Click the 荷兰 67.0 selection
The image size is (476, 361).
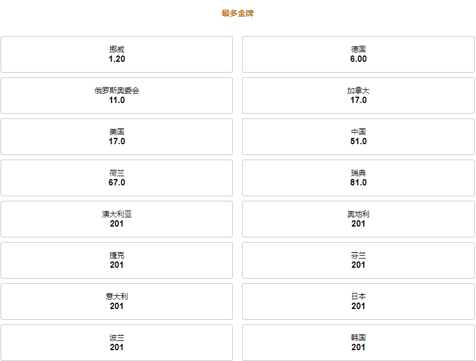tap(117, 178)
